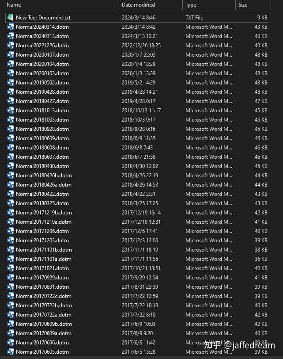This screenshot has height=359, width=283.
Task: Click the Word icon beside Normal20240314.dotm
Action: [10, 27]
